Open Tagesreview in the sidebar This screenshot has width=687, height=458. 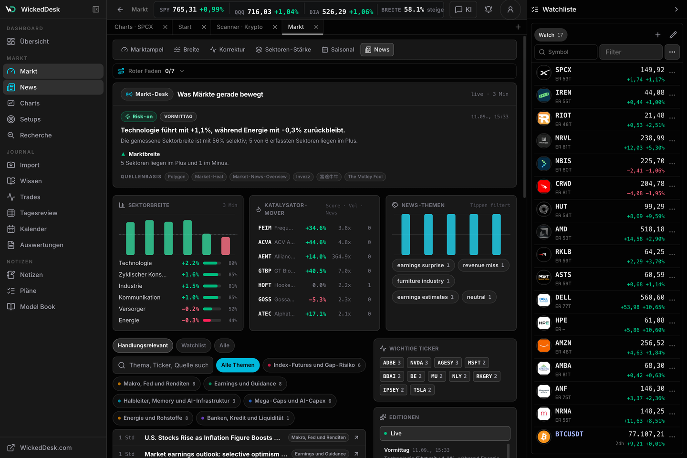coord(53,213)
